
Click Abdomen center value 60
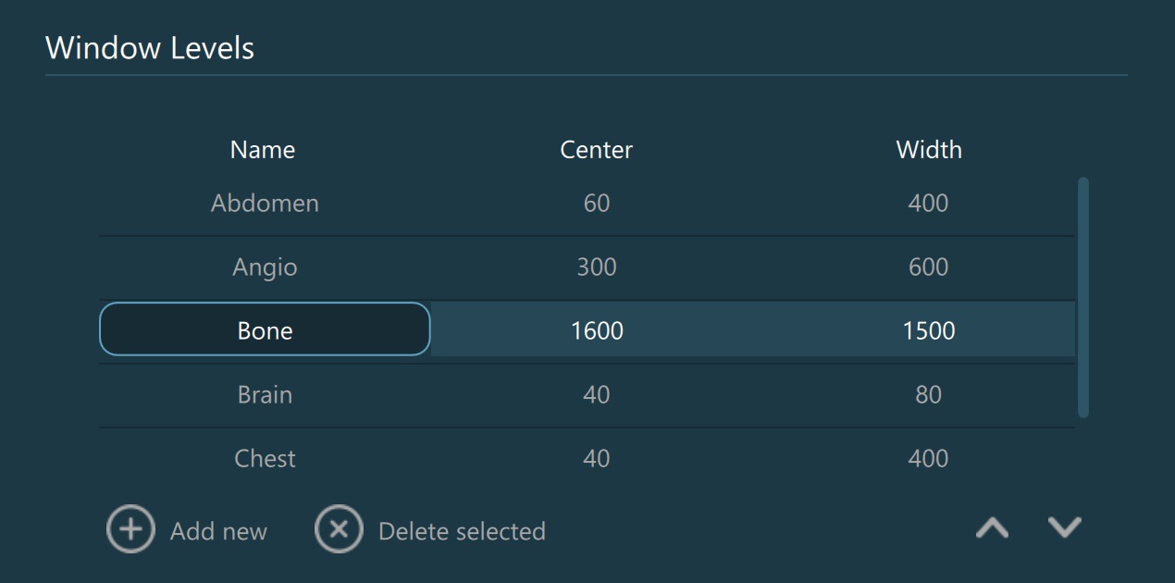coord(597,204)
